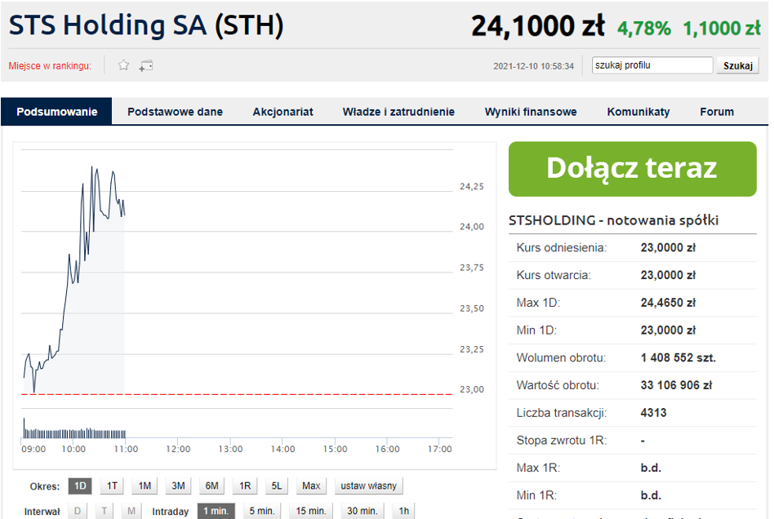774x519 pixels.
Task: Set the period to 1R
Action: coord(245,486)
